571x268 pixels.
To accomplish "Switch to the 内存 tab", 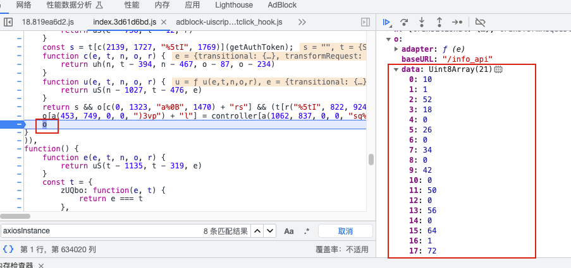I will coord(162,5).
